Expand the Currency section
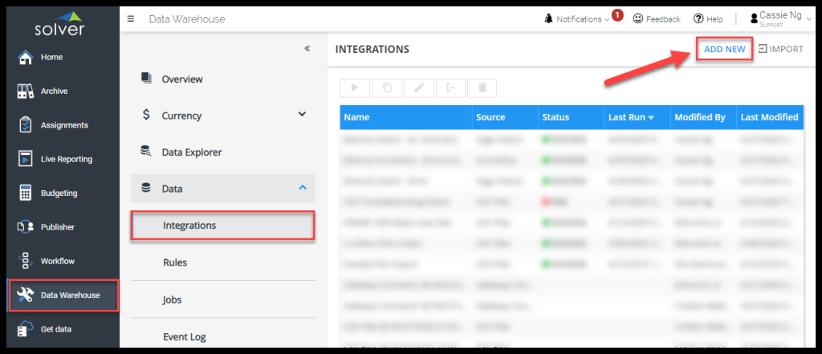This screenshot has width=822, height=354. click(x=302, y=115)
